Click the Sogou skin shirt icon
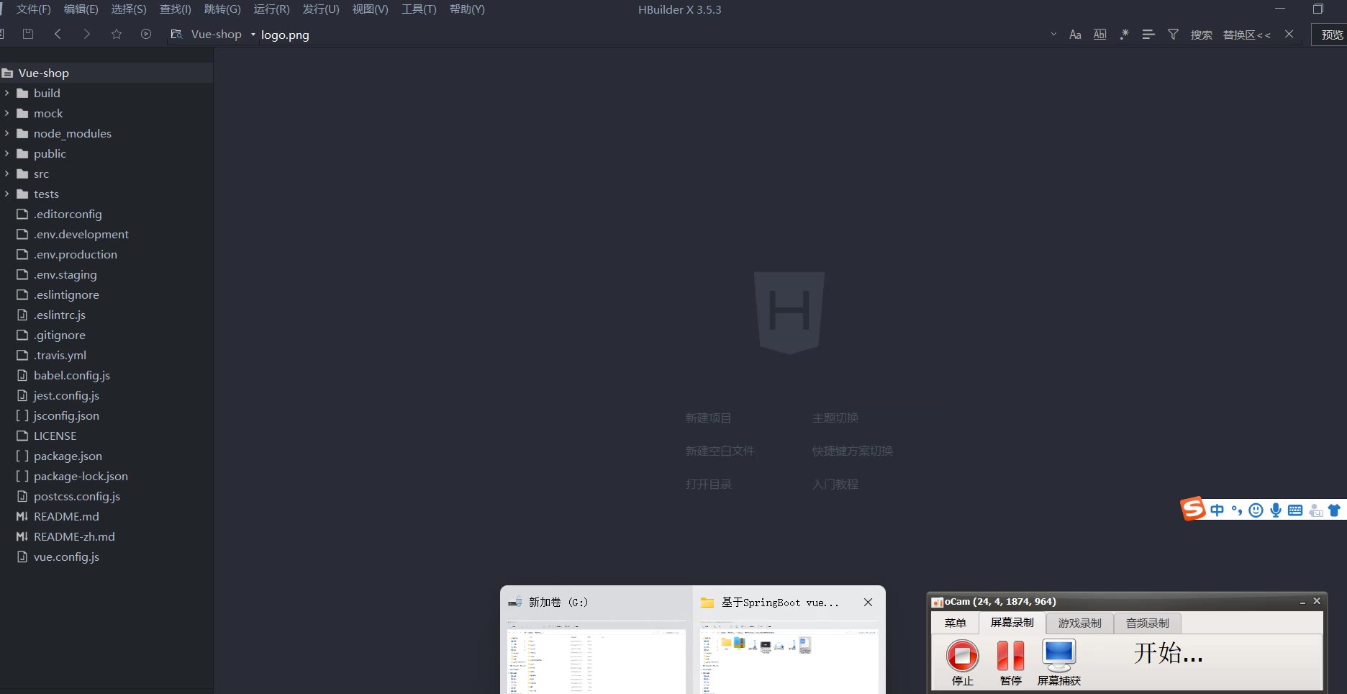 point(1335,510)
